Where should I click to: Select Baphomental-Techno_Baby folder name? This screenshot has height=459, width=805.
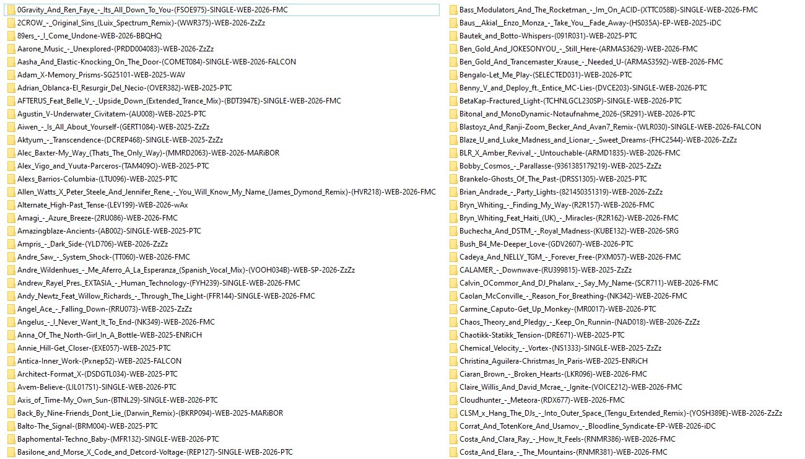tap(118, 439)
